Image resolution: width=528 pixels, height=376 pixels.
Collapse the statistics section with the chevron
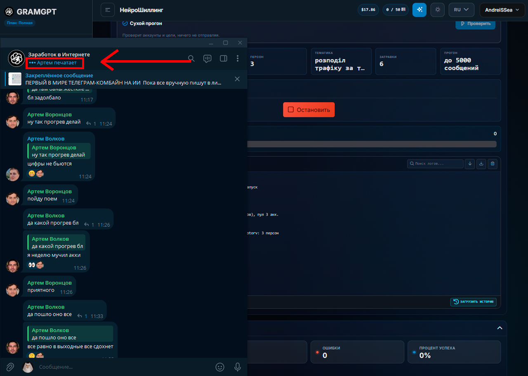click(x=500, y=328)
